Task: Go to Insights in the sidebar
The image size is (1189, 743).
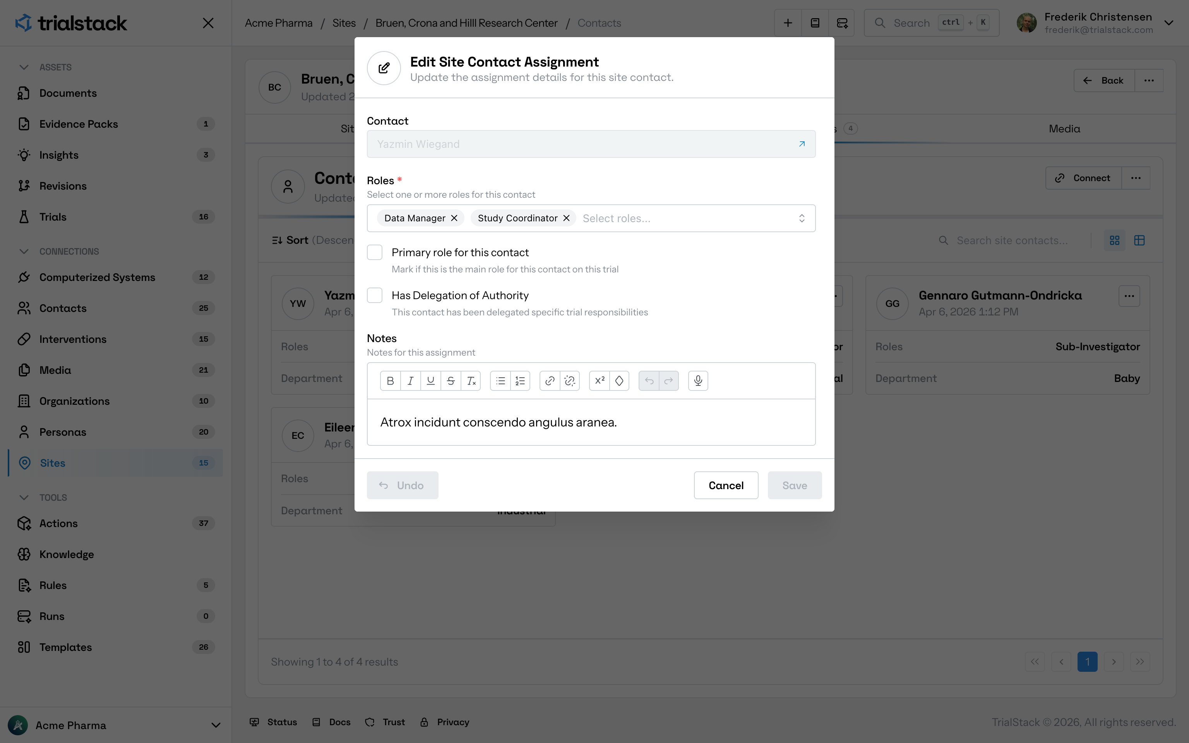Action: (115, 155)
